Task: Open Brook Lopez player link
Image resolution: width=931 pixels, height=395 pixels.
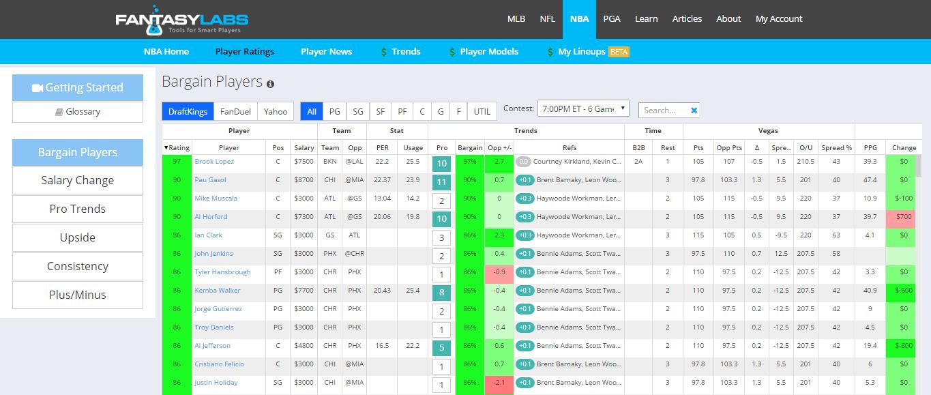Action: coord(214,162)
